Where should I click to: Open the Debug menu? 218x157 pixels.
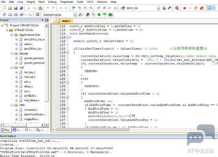coord(52,2)
